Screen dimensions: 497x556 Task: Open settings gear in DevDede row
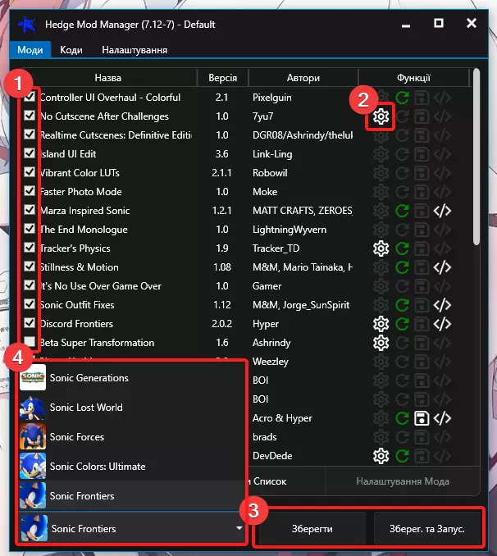pos(381,456)
